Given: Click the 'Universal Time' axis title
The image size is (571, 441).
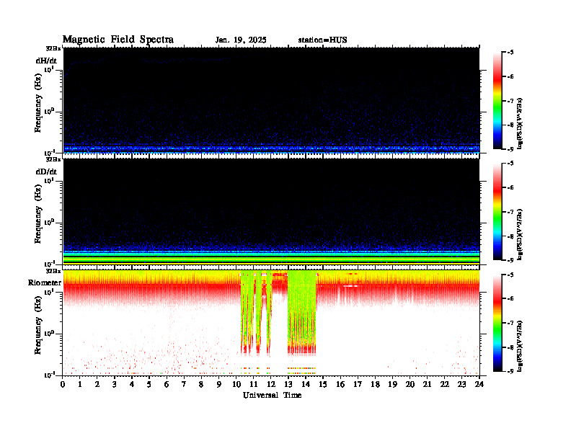Looking at the screenshot, I should (x=272, y=395).
